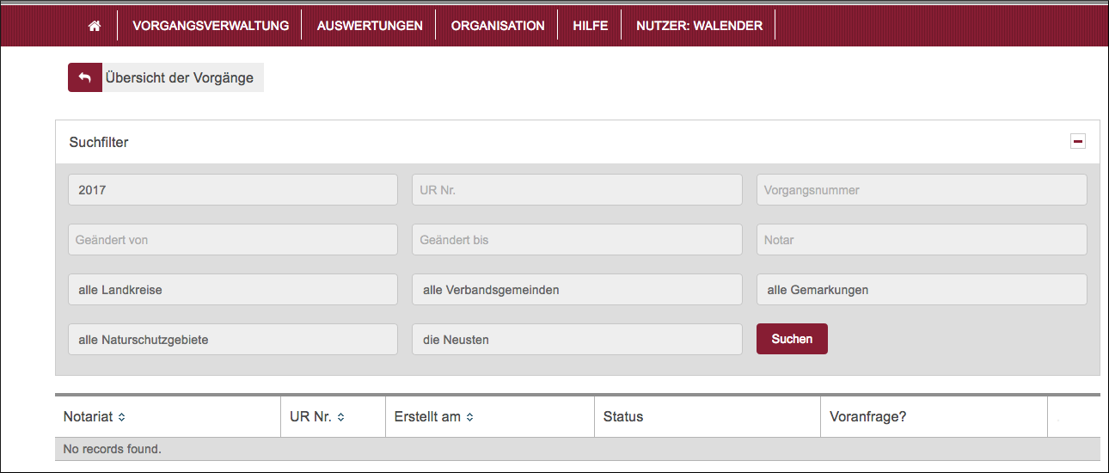The height and width of the screenshot is (473, 1109).
Task: Focus the Vorgangsnummer input field
Action: [922, 190]
